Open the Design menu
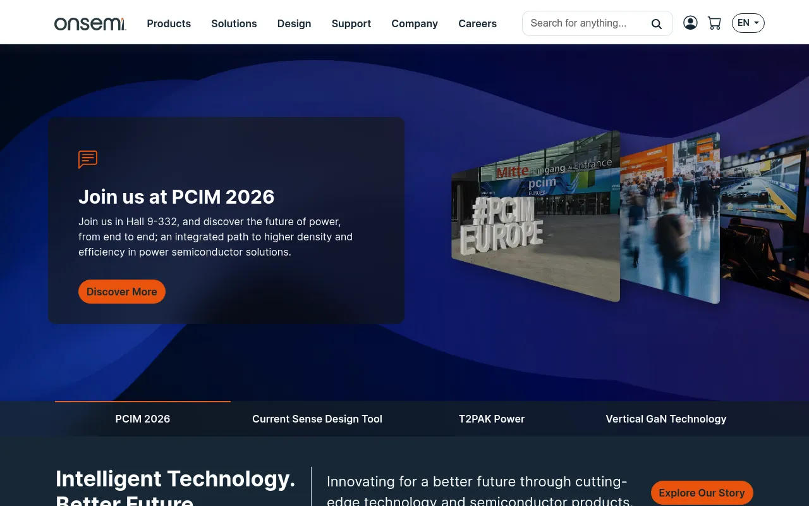 tap(294, 23)
